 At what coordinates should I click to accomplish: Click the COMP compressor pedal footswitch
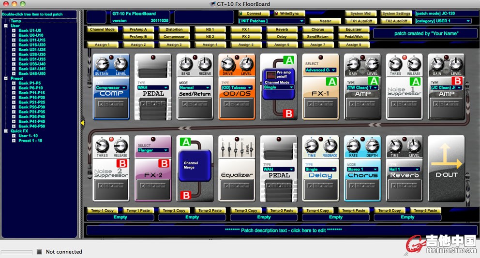coord(111,108)
